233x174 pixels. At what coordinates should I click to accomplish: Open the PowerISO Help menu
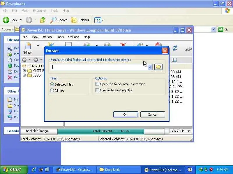(x=87, y=37)
